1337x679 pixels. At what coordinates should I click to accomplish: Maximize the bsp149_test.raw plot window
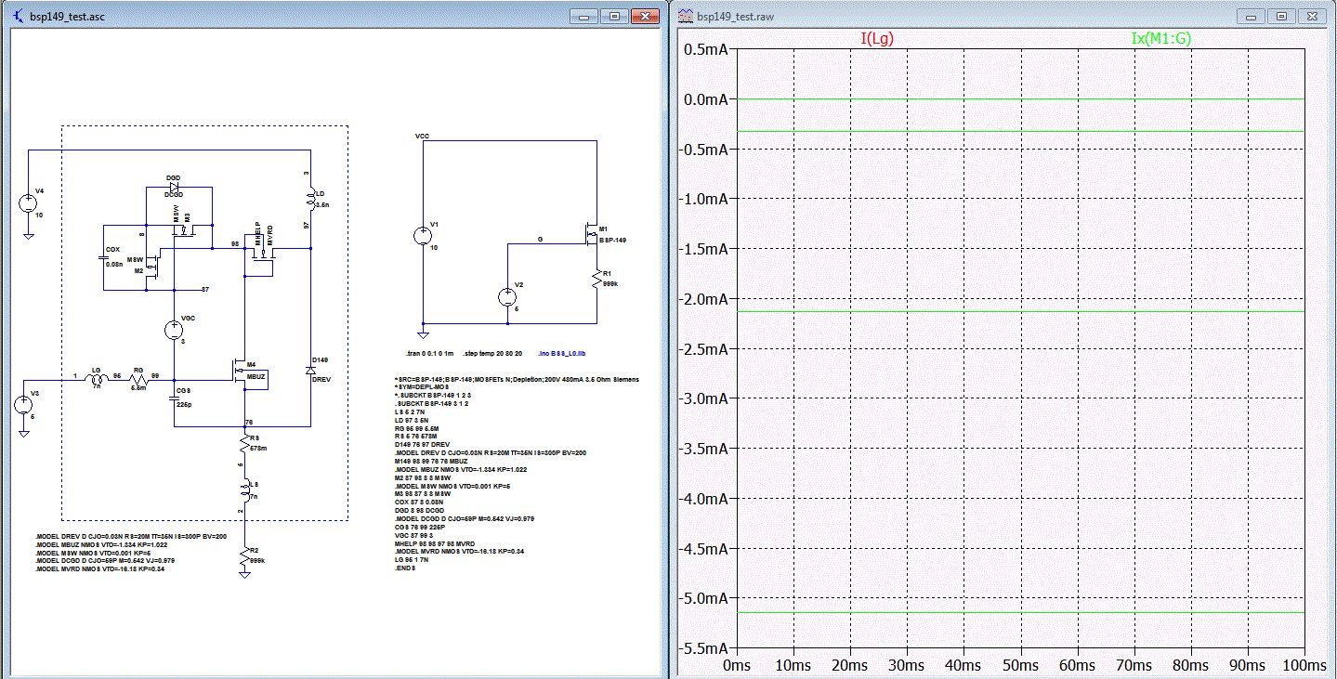pyautogui.click(x=1280, y=16)
